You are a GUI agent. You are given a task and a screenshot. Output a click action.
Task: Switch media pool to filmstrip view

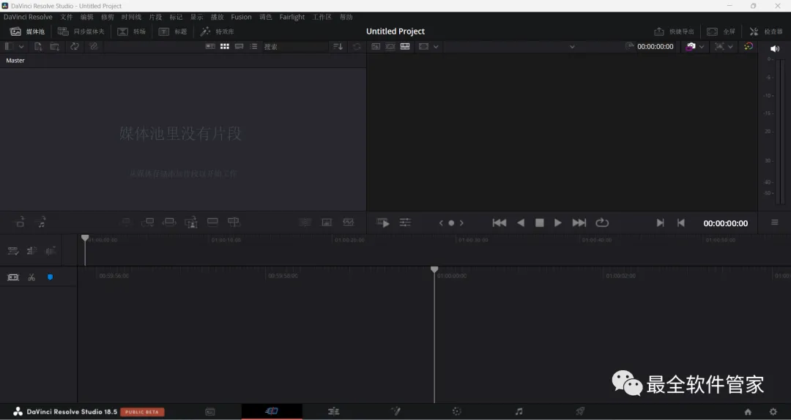(239, 46)
